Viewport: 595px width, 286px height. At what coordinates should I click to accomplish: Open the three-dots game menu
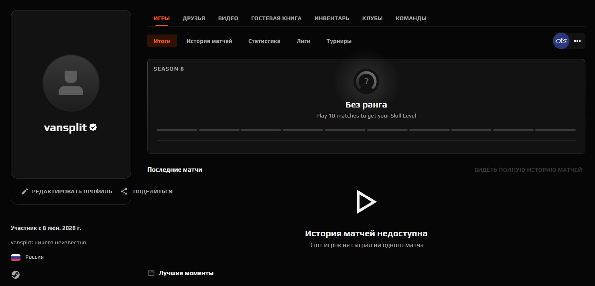tap(577, 41)
